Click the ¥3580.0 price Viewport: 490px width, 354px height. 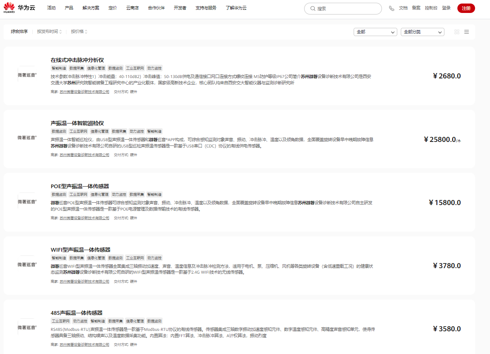447,329
